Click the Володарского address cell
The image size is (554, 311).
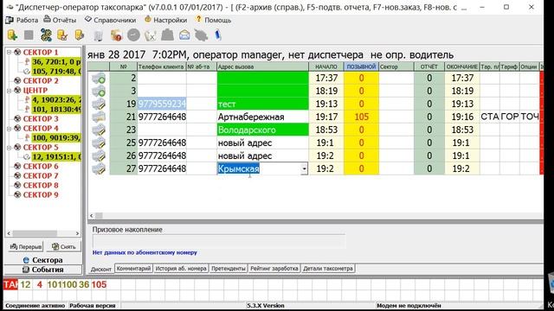[262, 130]
